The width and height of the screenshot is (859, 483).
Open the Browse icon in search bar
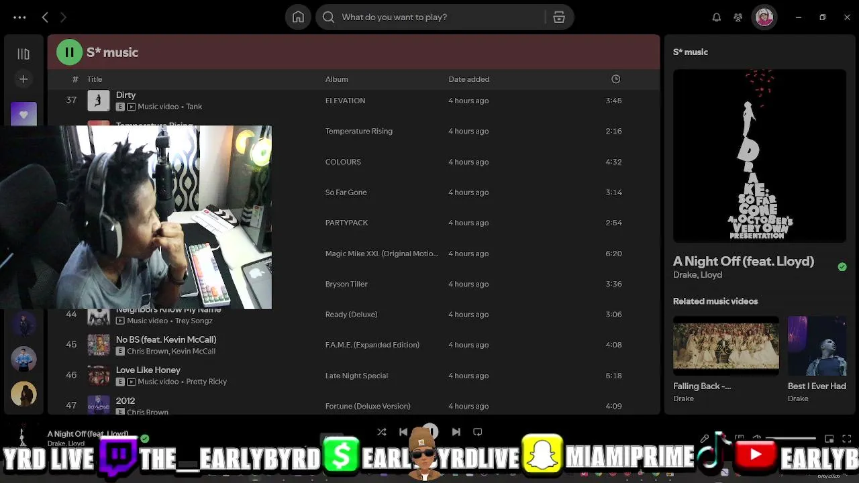coord(559,17)
